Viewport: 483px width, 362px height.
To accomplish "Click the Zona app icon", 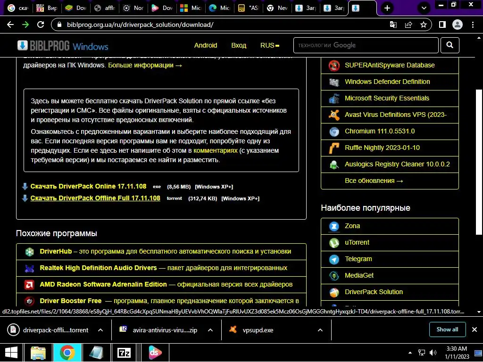I will [334, 226].
